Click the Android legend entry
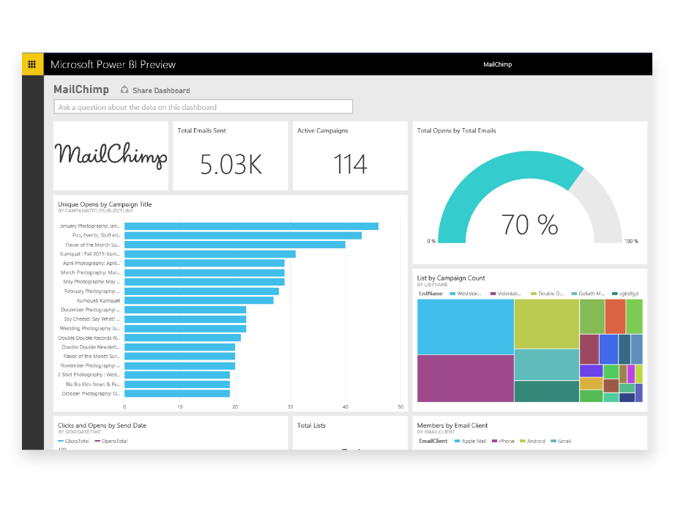This screenshot has height=517, width=675. click(532, 441)
